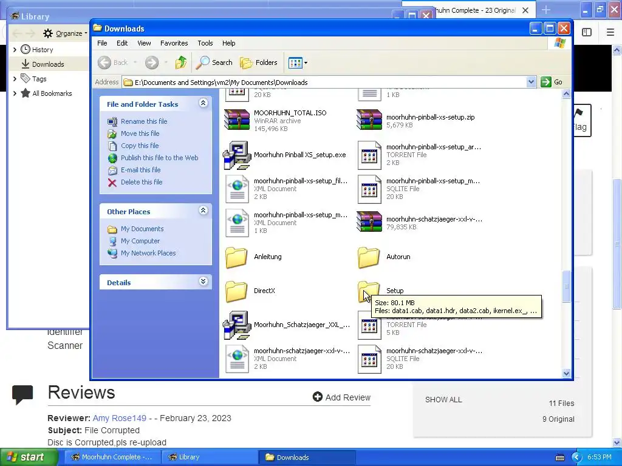
Task: Click the file list scroll down arrow
Action: [x=566, y=373]
